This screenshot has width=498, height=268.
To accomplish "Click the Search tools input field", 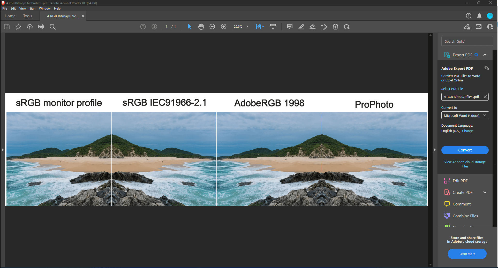I will coord(467,41).
